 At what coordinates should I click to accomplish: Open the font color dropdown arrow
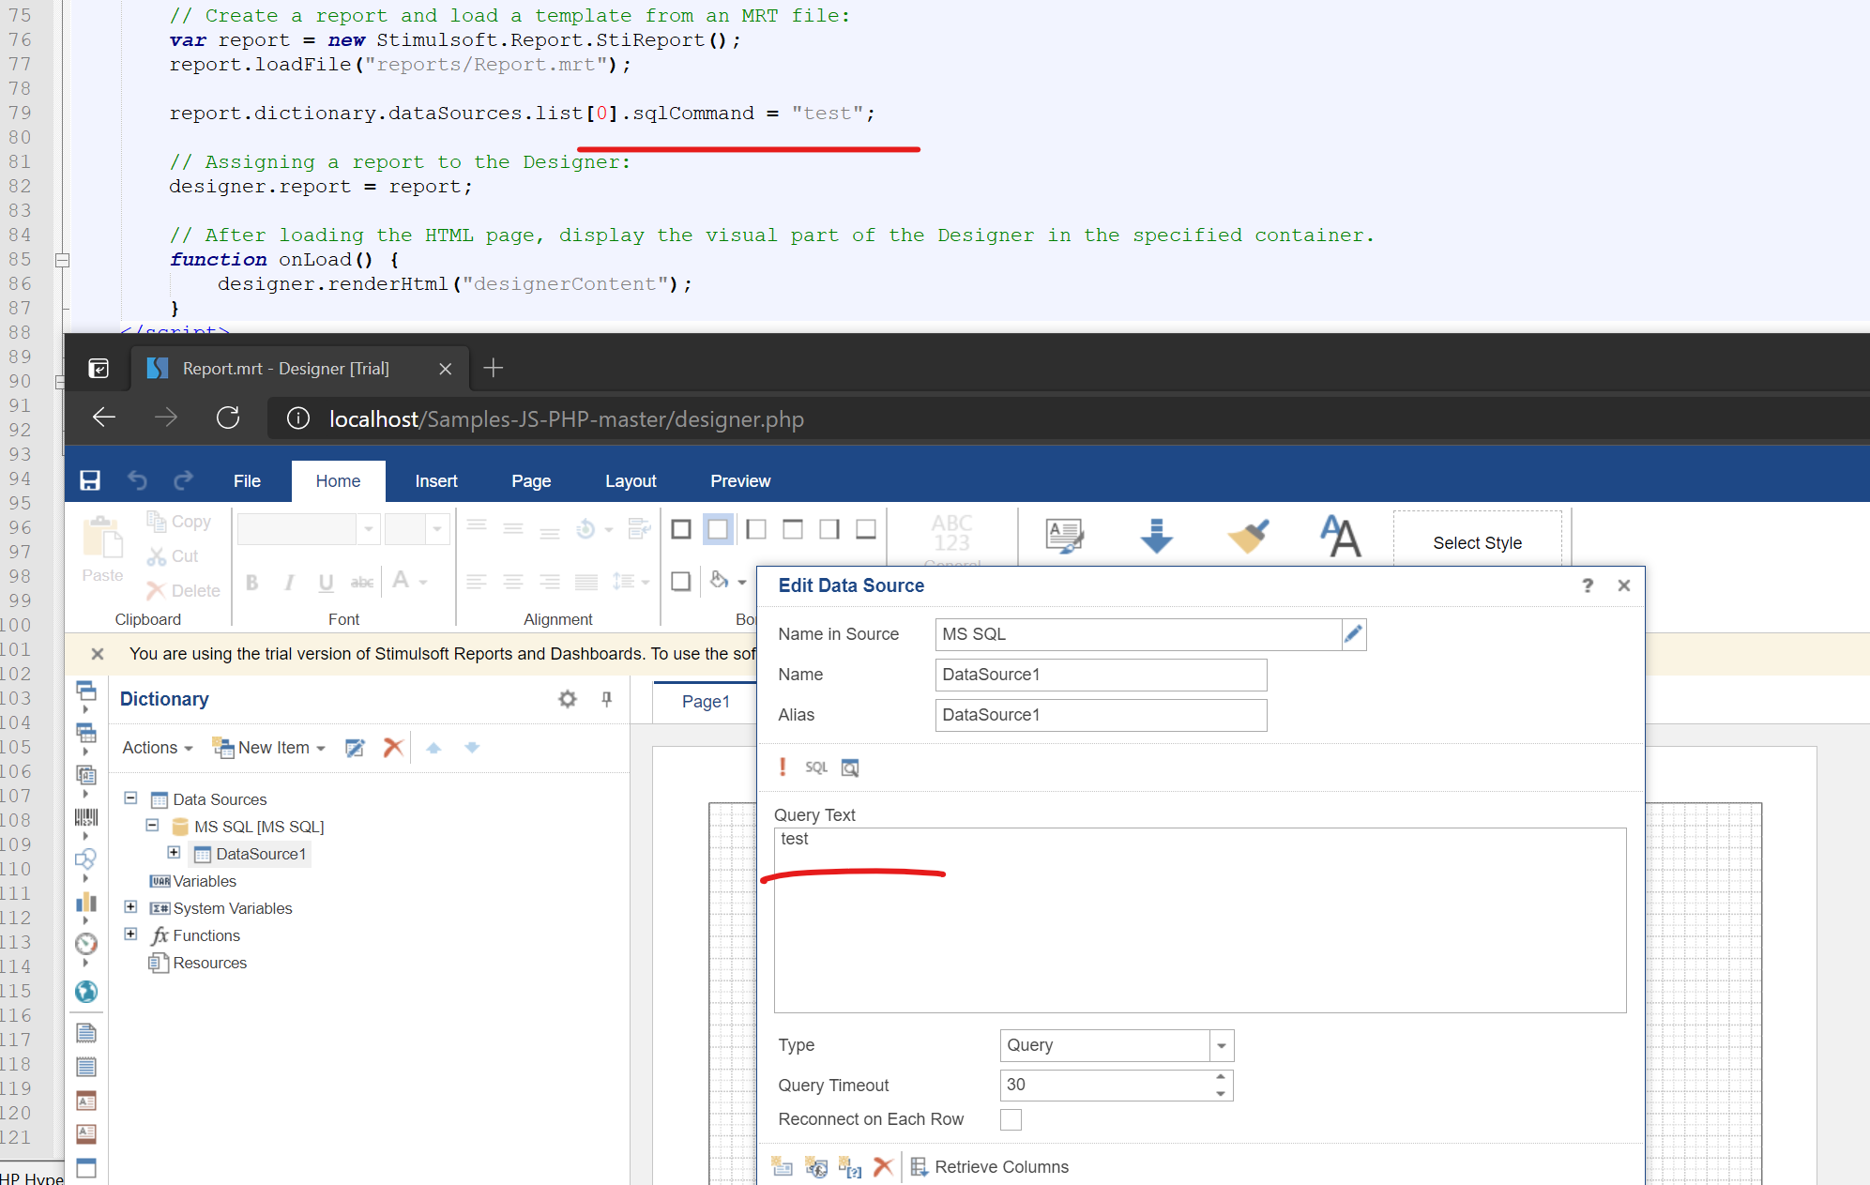click(423, 583)
